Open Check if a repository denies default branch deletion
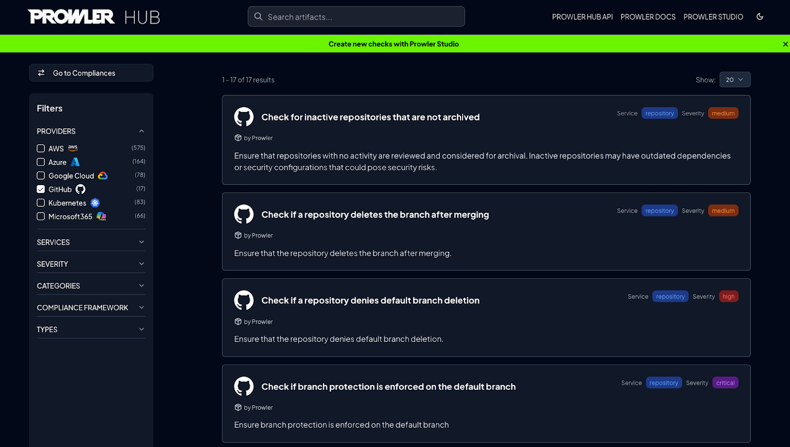 click(370, 300)
